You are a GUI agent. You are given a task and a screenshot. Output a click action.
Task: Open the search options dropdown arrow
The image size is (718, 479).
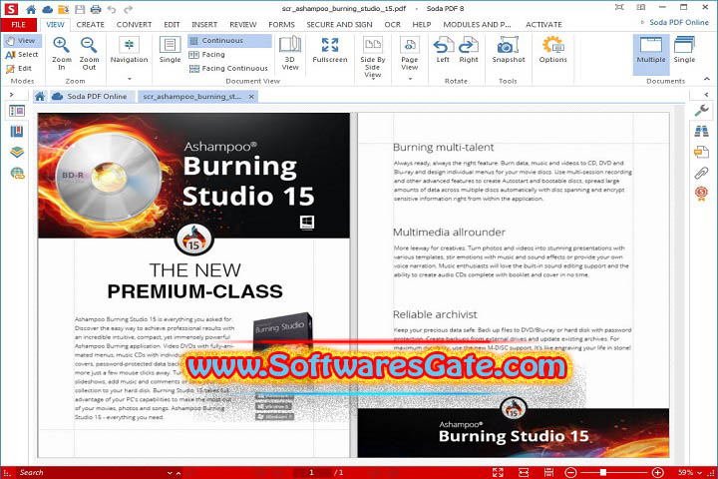point(170,473)
